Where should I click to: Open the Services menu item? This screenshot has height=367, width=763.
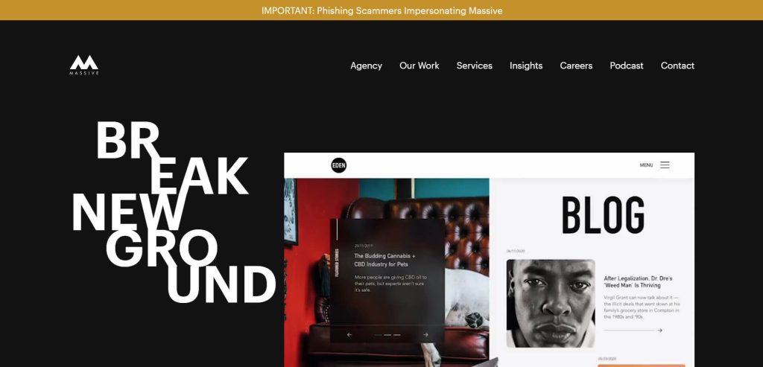(x=475, y=66)
